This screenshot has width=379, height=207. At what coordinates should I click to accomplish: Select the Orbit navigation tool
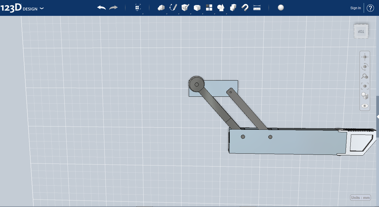click(x=365, y=67)
